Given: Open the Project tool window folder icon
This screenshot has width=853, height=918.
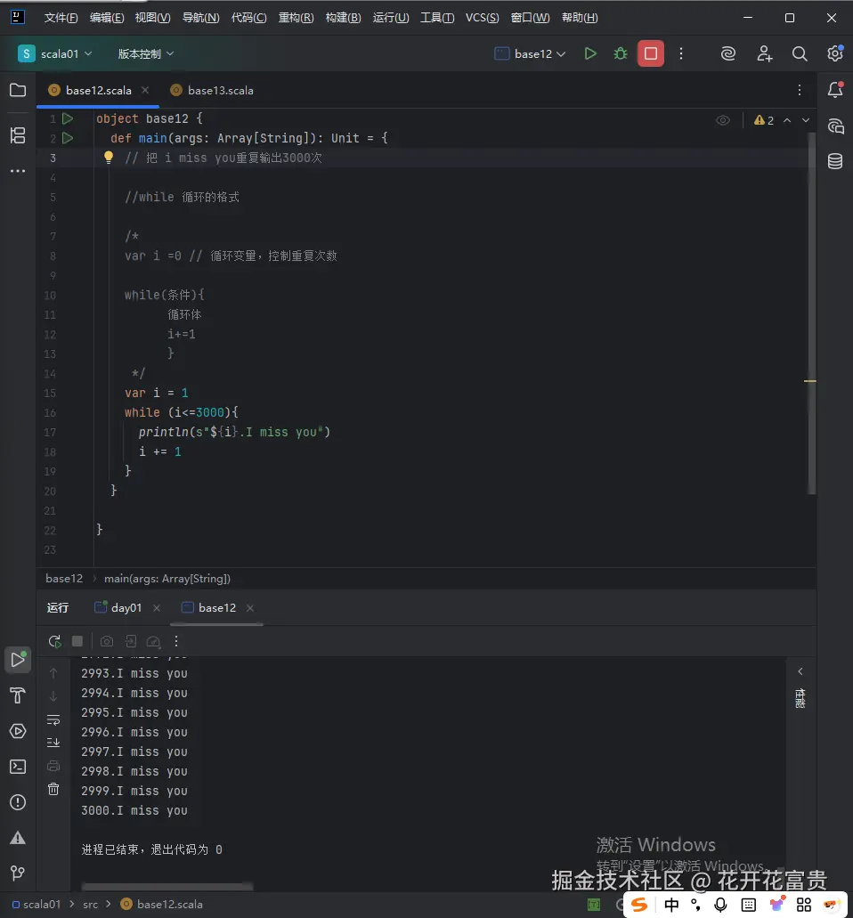Looking at the screenshot, I should click(18, 90).
